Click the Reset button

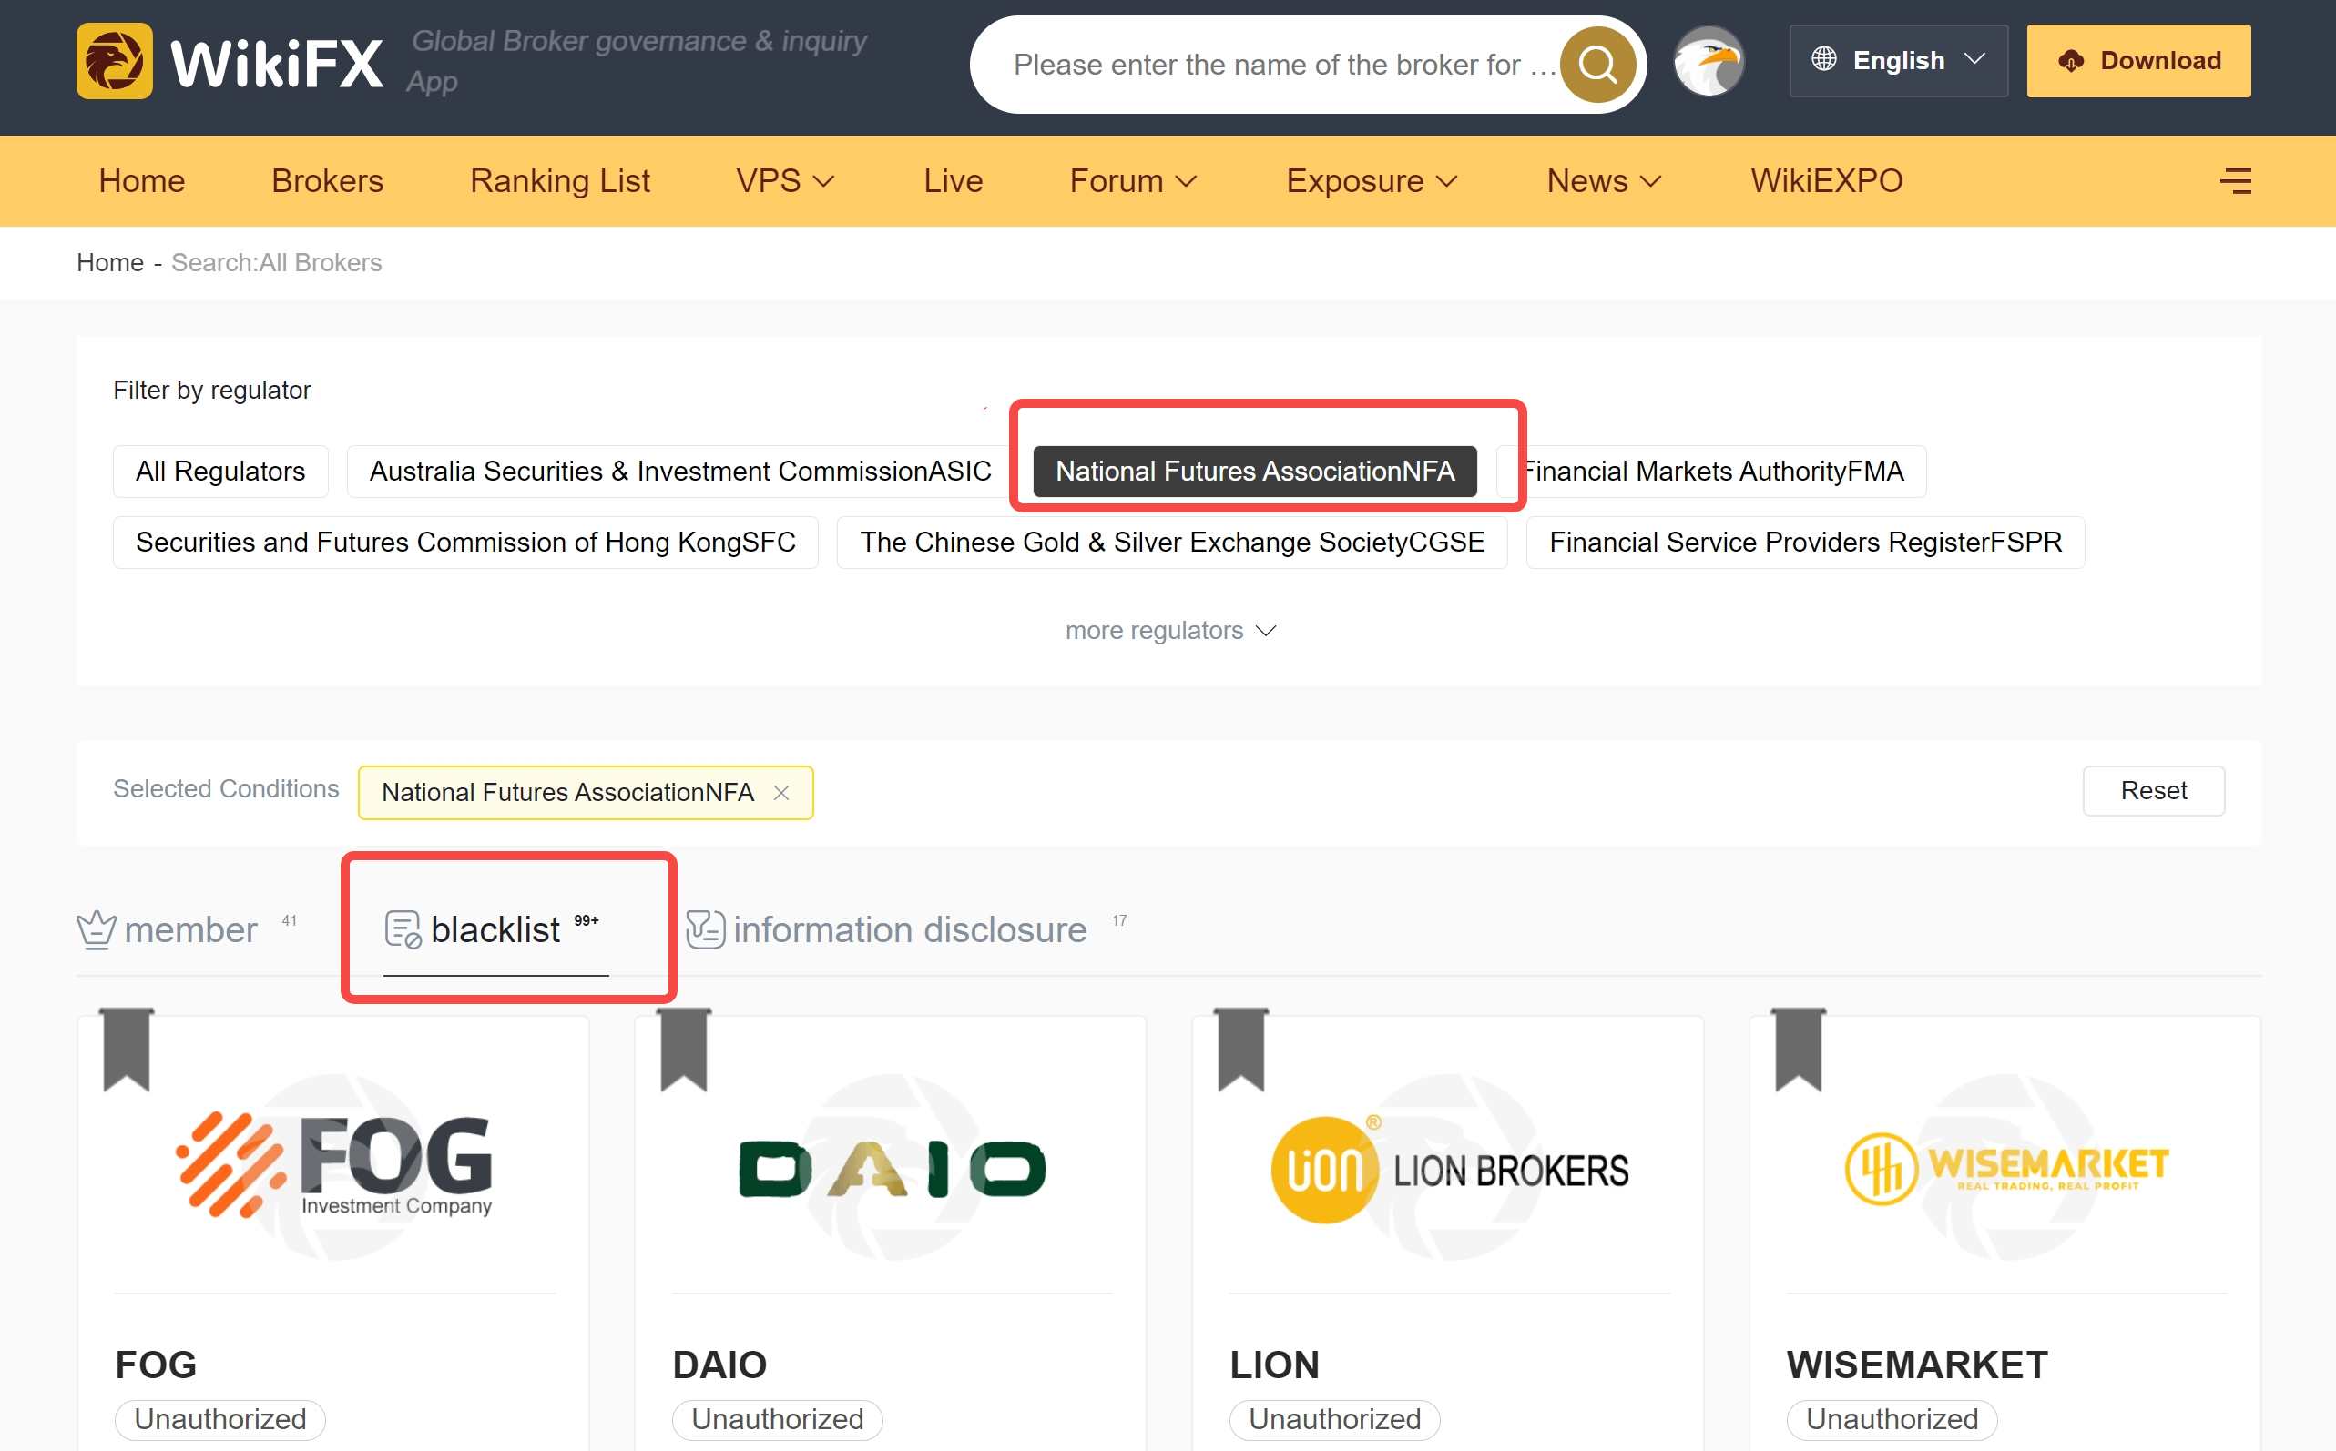coord(2153,791)
